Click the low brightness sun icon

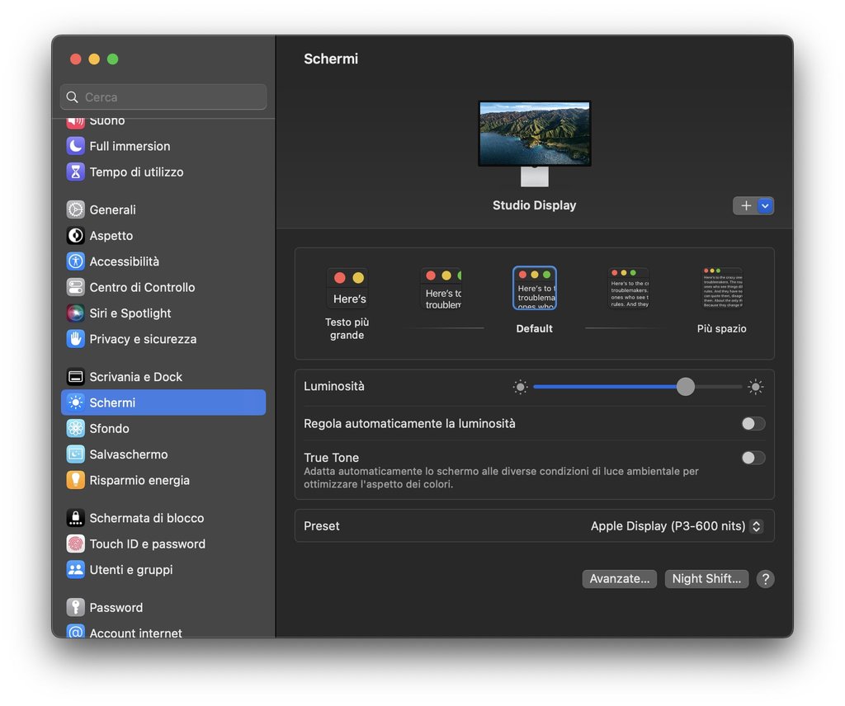520,387
